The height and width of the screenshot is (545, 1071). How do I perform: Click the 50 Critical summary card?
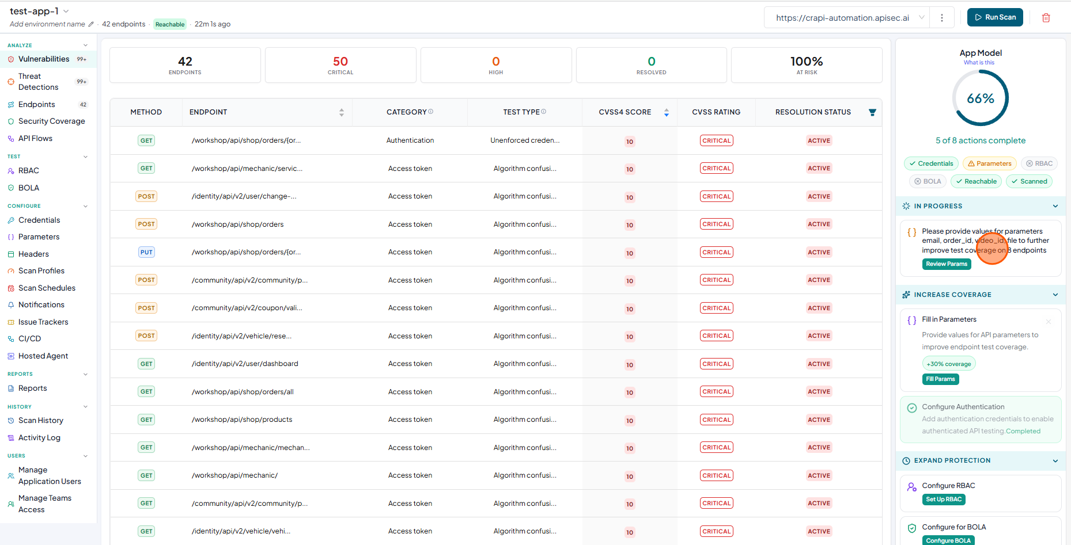coord(340,65)
